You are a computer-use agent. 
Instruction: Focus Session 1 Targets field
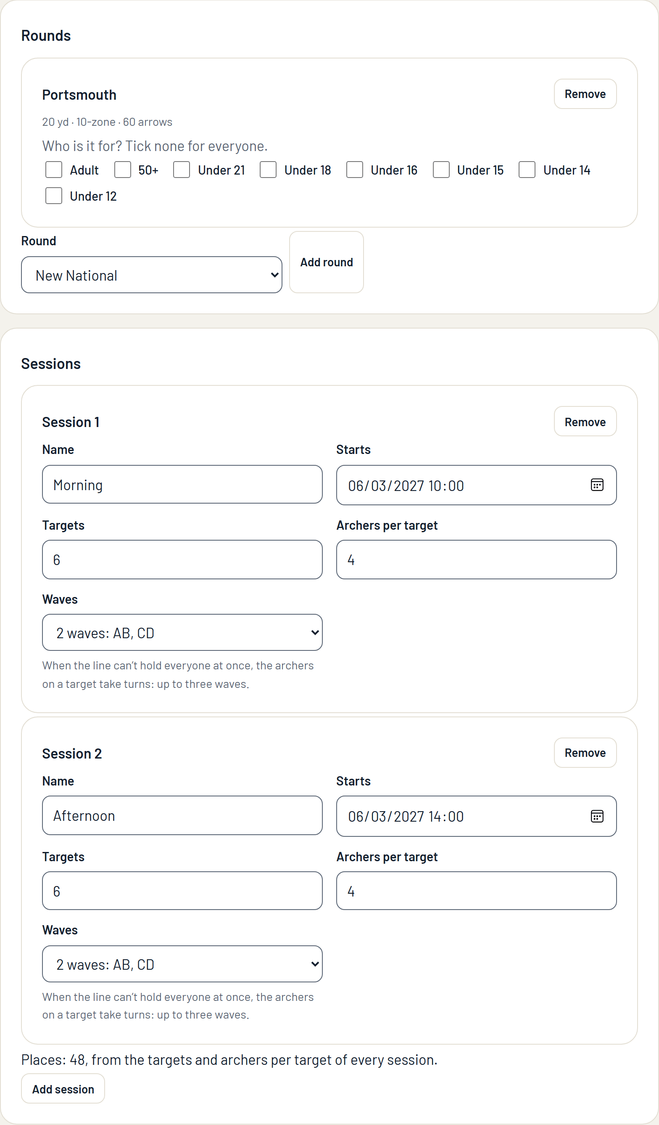tap(182, 560)
